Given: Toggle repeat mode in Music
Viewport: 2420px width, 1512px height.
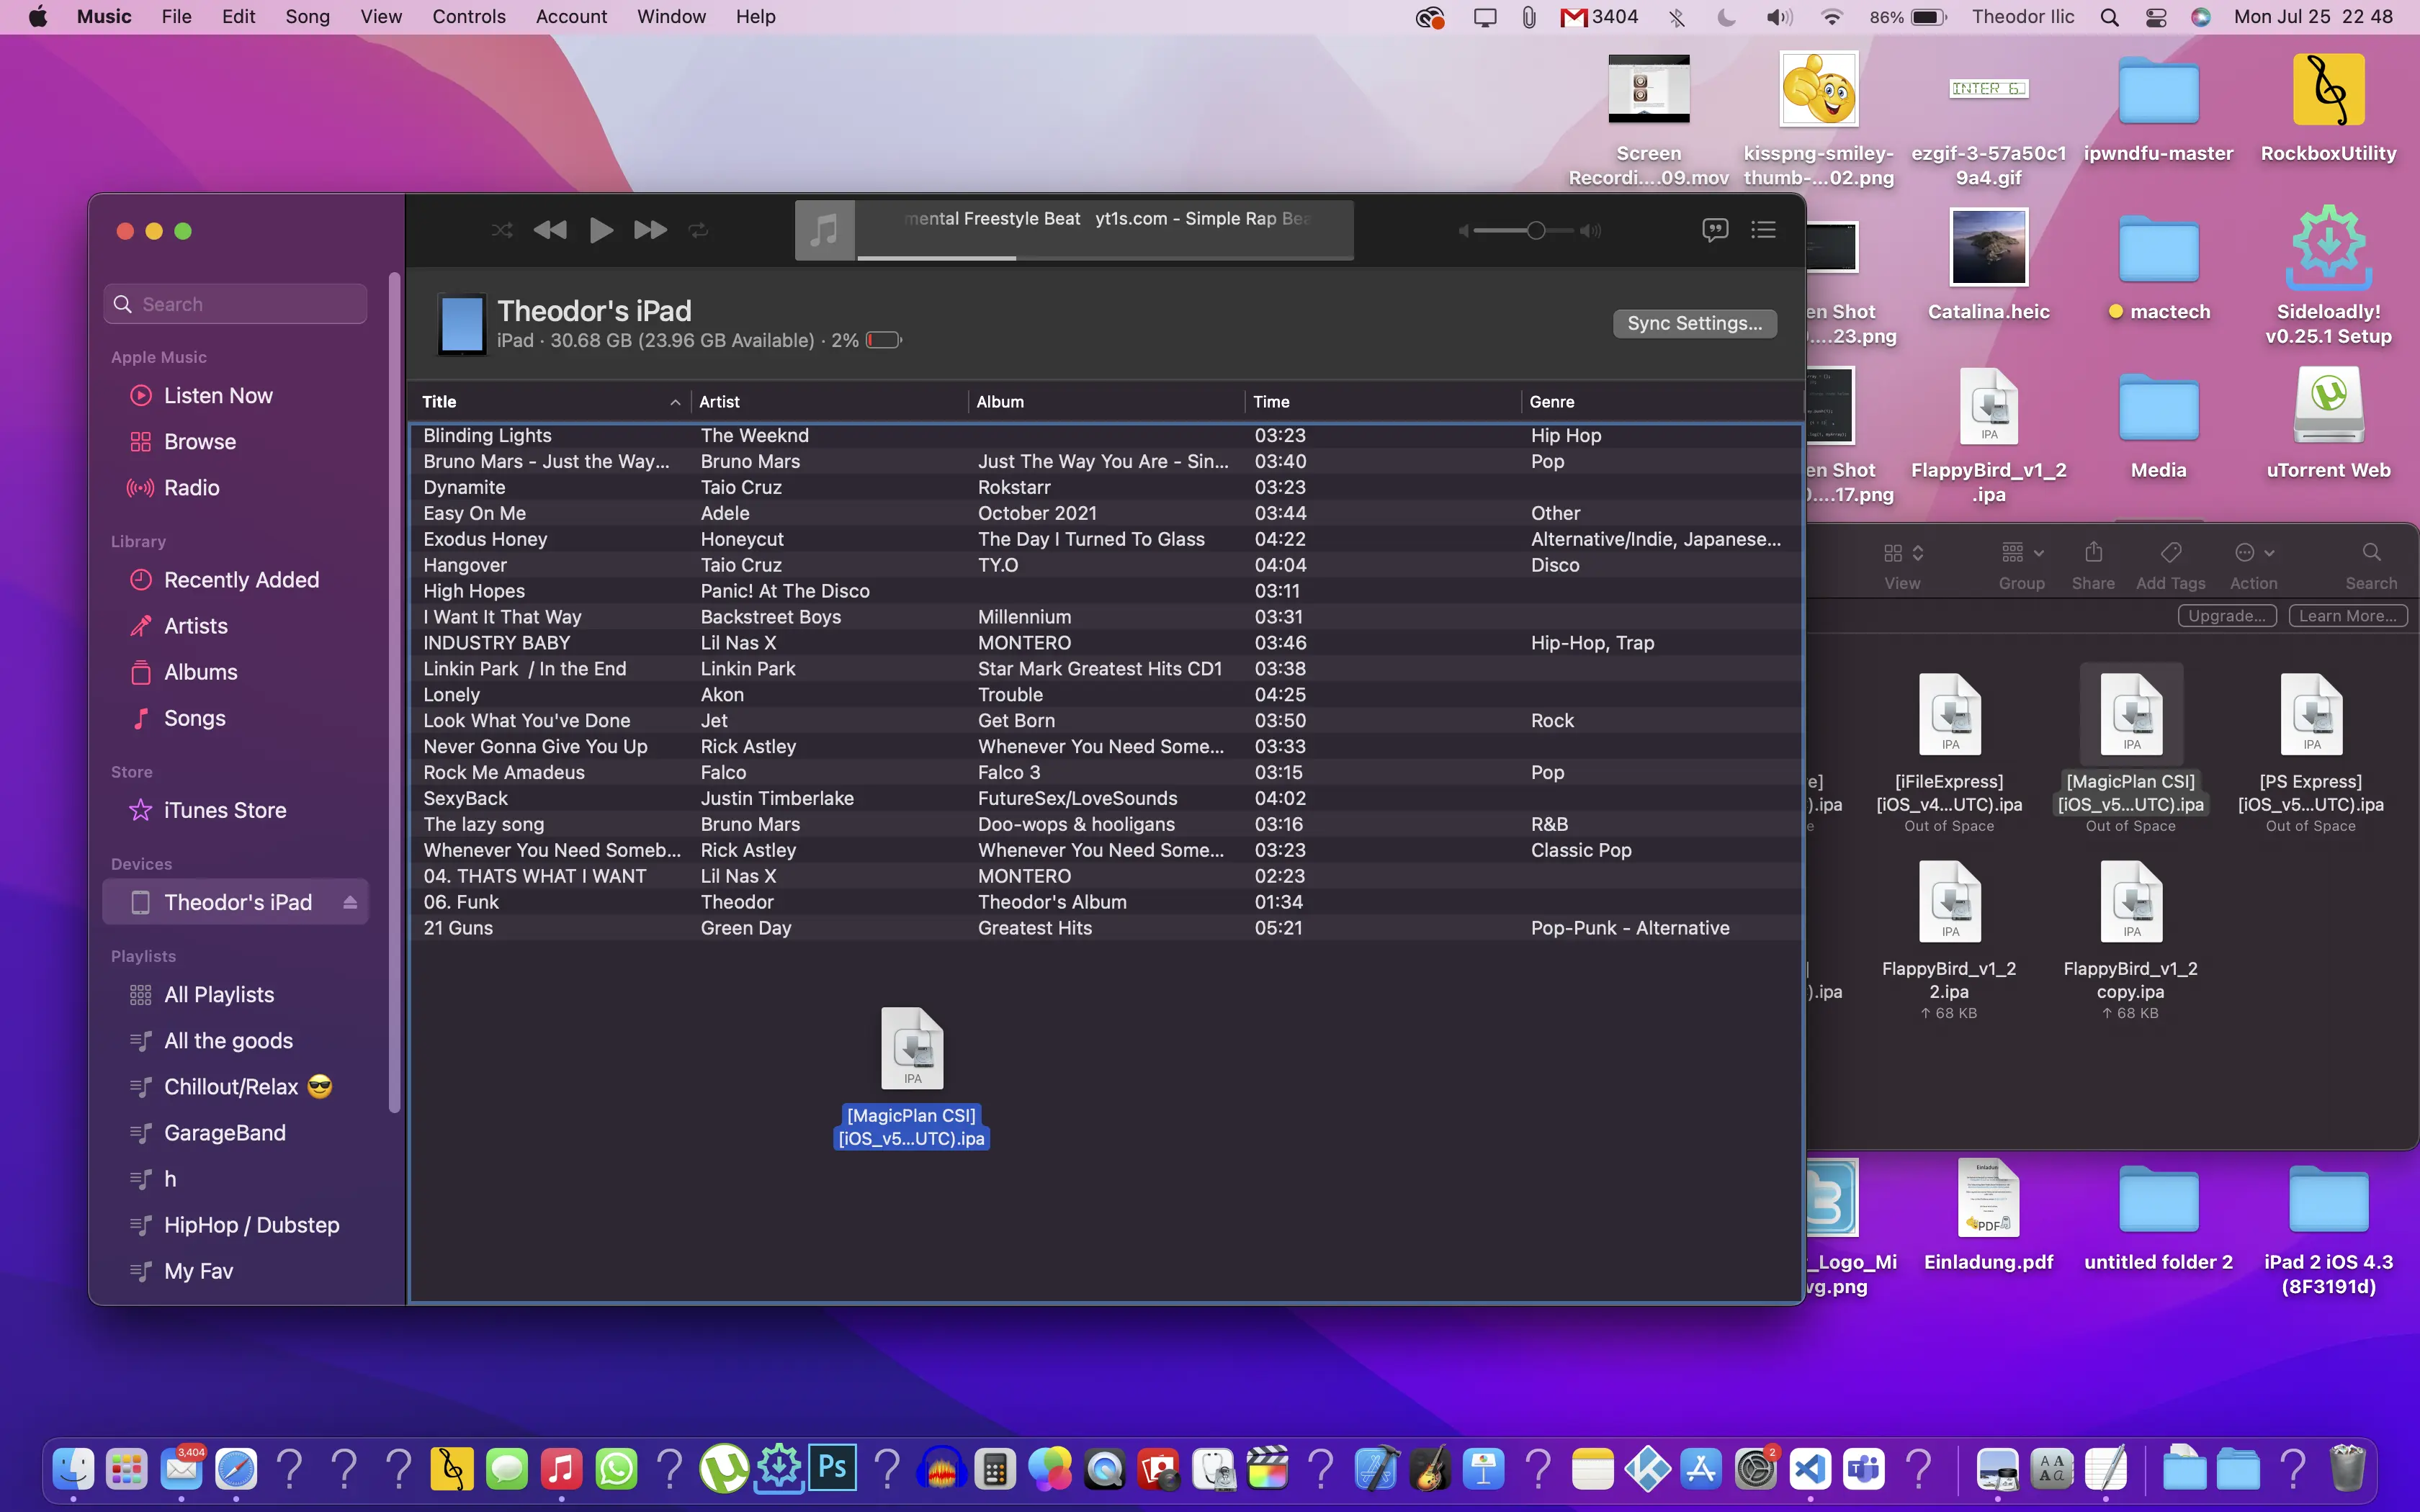Looking at the screenshot, I should coord(698,230).
